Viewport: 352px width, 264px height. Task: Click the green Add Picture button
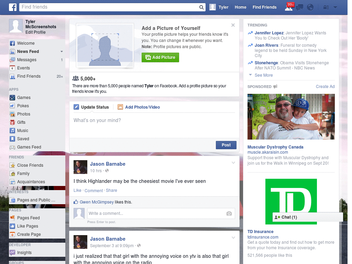pos(160,57)
